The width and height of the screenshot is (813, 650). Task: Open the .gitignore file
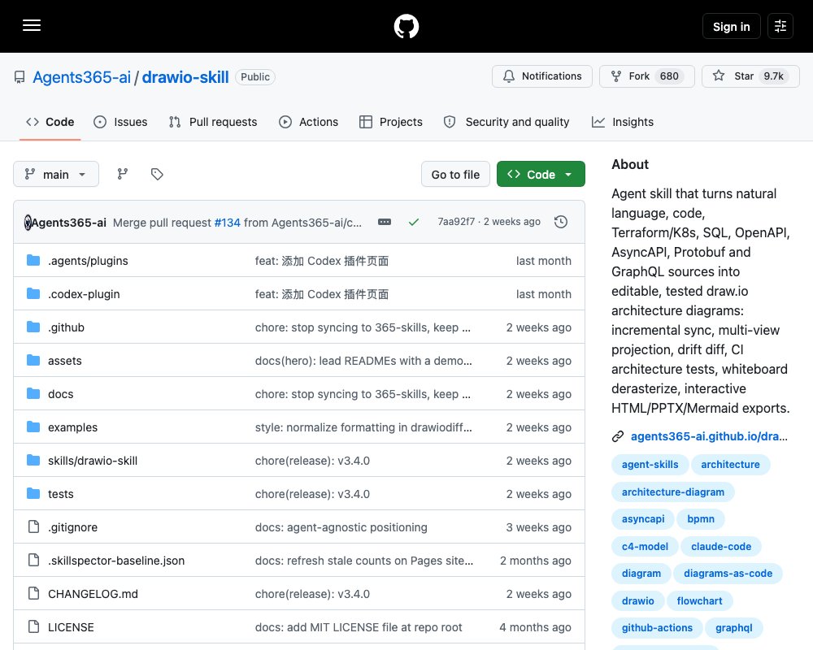(72, 527)
